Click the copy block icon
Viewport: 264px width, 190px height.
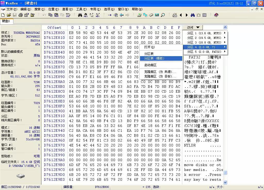pyautogui.click(x=50, y=15)
